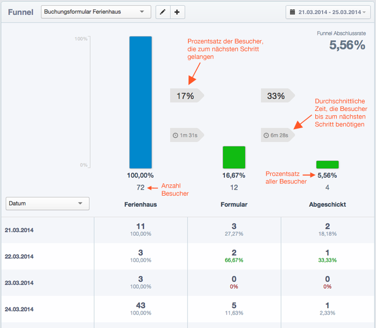Click the calendar icon in the date picker
Image resolution: width=376 pixels, height=328 pixels.
click(x=292, y=12)
